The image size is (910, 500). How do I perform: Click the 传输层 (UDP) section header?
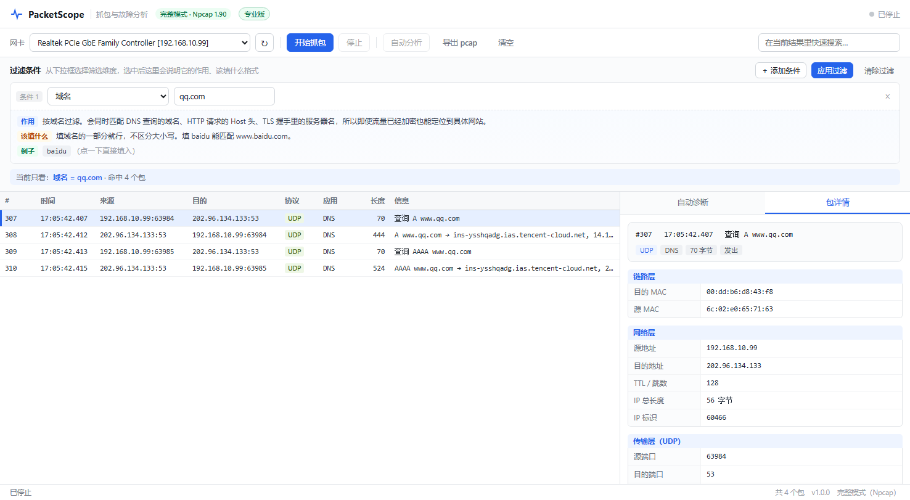tap(764, 441)
